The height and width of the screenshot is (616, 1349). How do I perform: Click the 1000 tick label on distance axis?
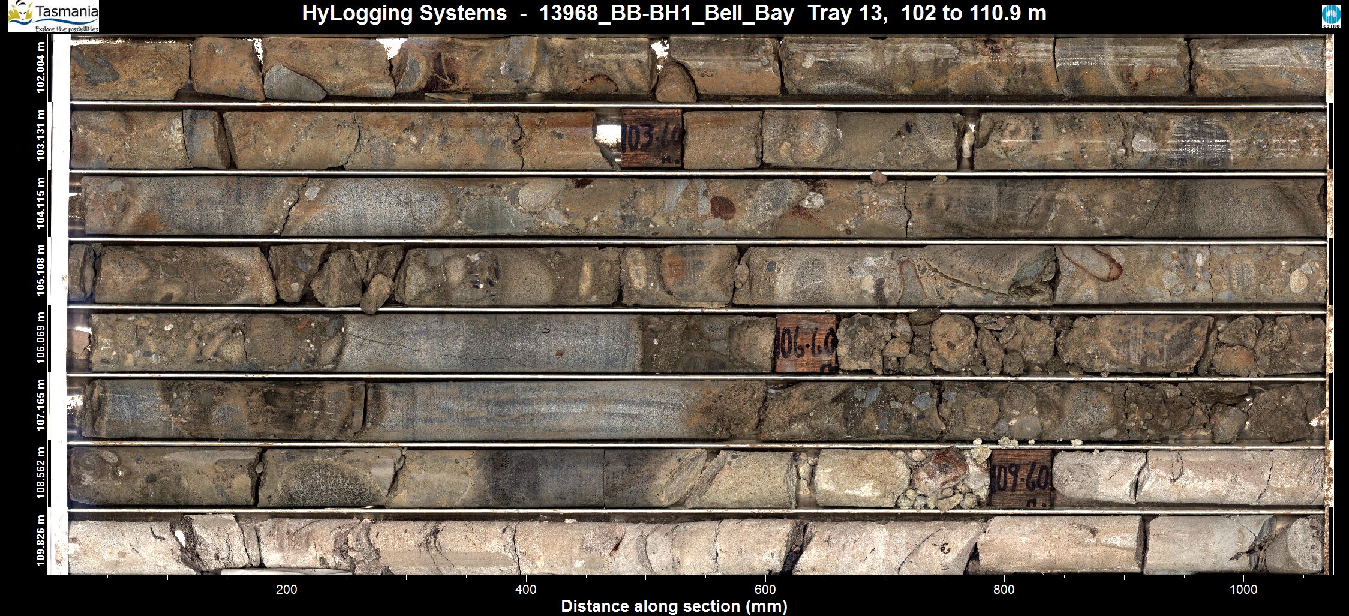pyautogui.click(x=1243, y=589)
